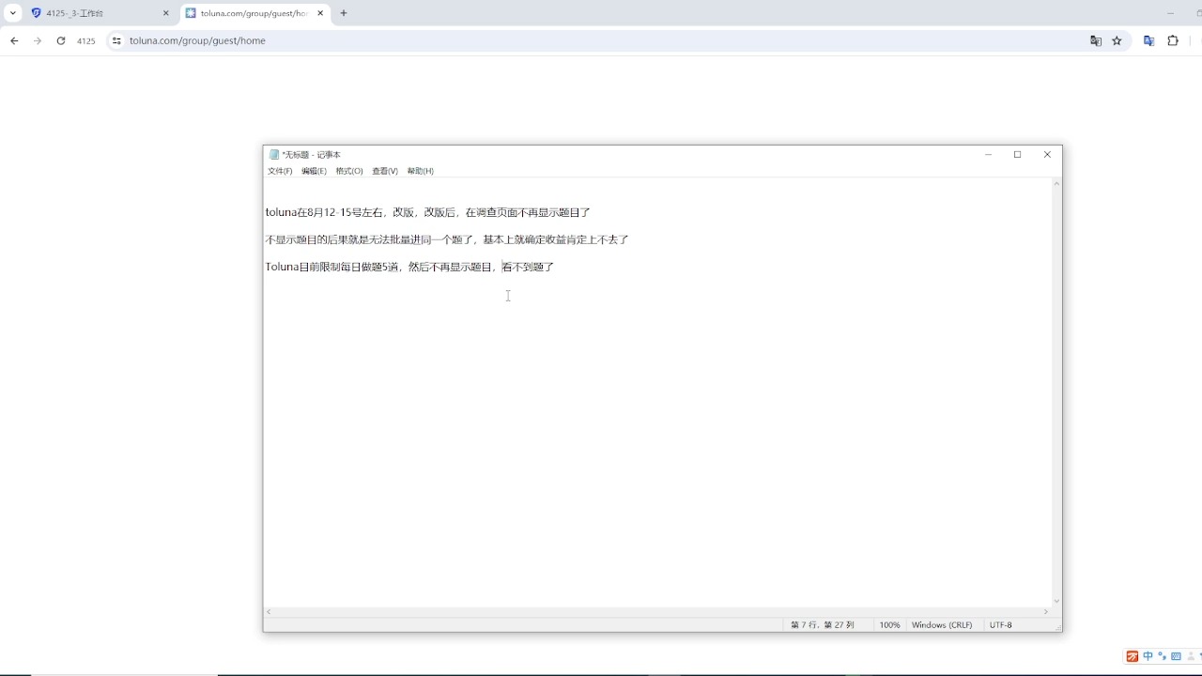Click the translate page icon in address bar
The width and height of the screenshot is (1202, 676).
click(x=1095, y=40)
